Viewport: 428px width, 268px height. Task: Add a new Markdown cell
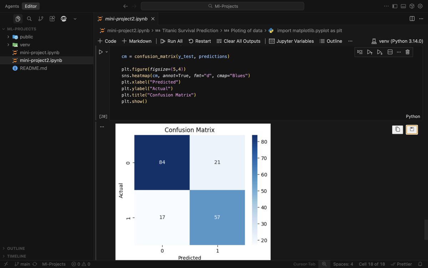(137, 41)
